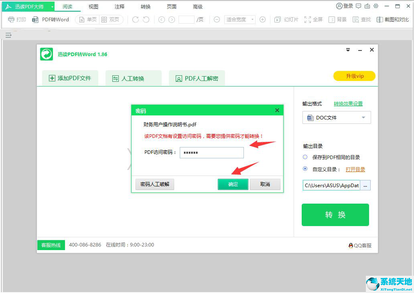414x293 pixels.
Task: Expand the 迅读PDF大师 logo dropdown arrow
Action: tap(52, 6)
